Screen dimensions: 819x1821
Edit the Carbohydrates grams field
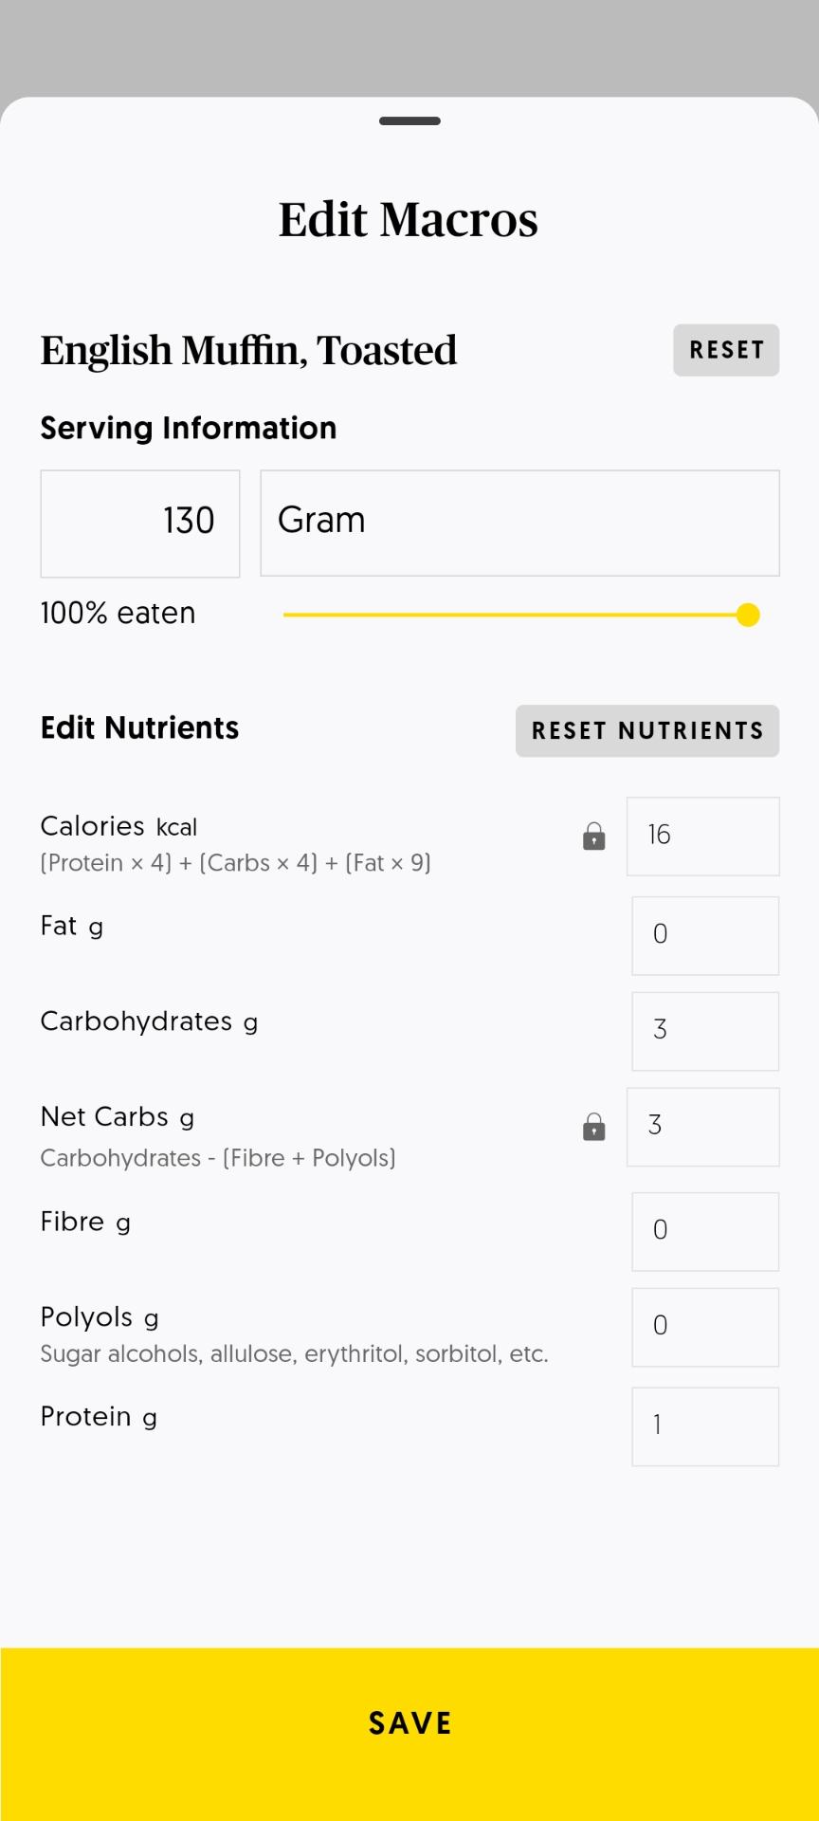coord(705,1031)
